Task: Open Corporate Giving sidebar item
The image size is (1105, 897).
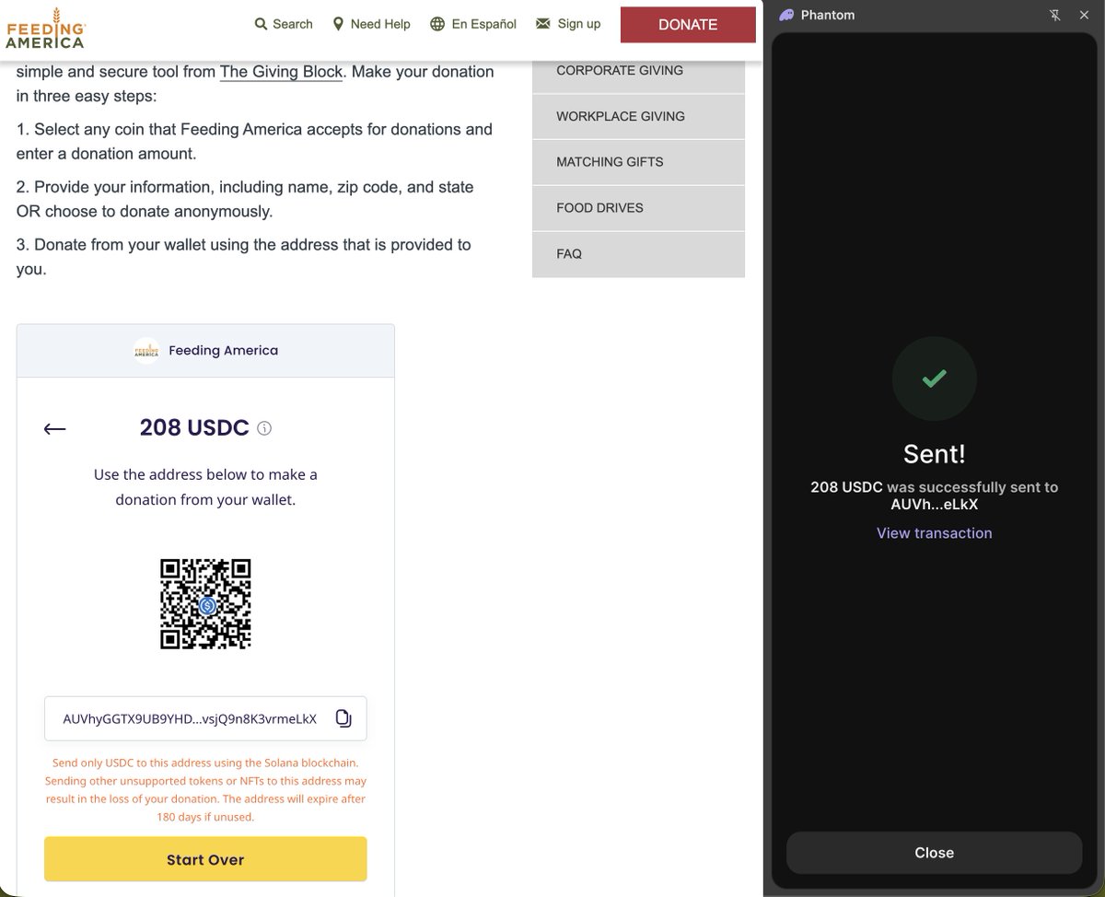Action: pyautogui.click(x=638, y=70)
